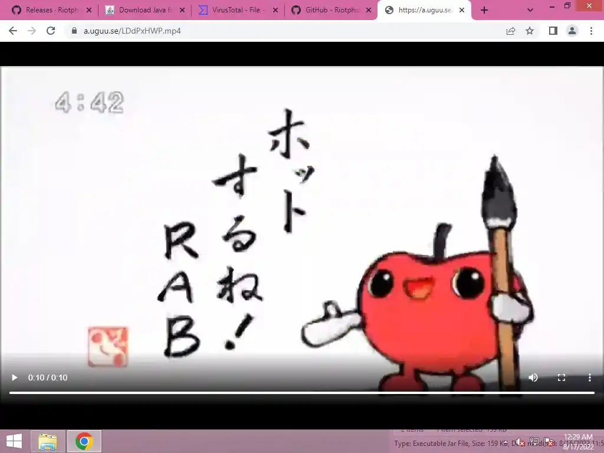Close the GitHub Riotpho tab
604x453 pixels.
(x=369, y=11)
